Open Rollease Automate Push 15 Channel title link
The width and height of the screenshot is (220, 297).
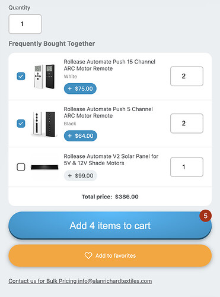pos(109,65)
